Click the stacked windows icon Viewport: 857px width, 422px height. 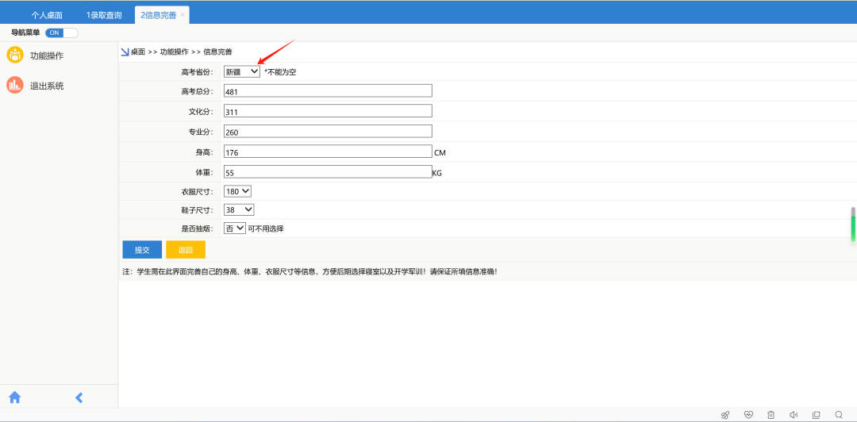[816, 414]
